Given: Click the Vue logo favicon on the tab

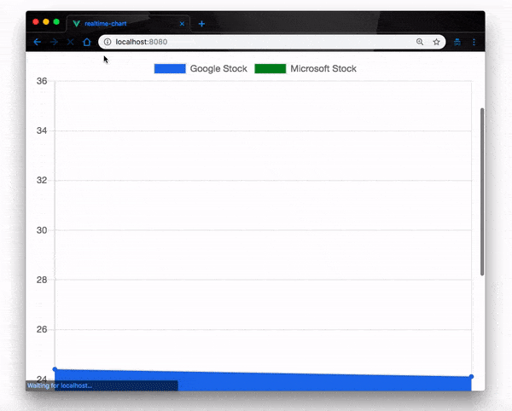Looking at the screenshot, I should point(77,24).
